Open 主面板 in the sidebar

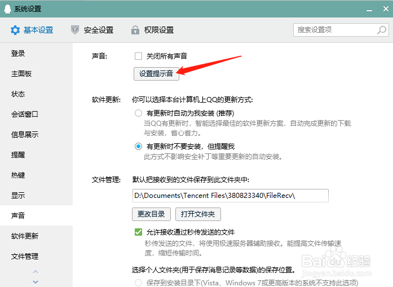pos(36,74)
